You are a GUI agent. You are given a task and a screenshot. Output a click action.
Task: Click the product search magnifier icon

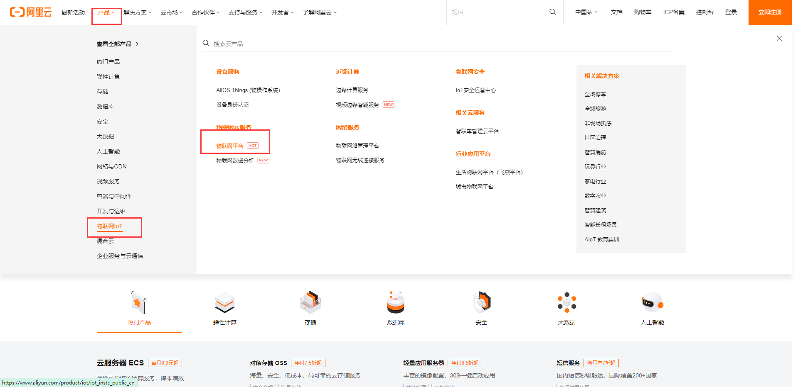click(x=206, y=43)
